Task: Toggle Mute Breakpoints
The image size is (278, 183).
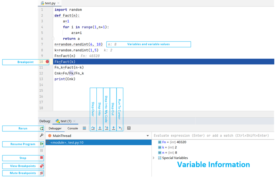Action: pyautogui.click(x=41, y=173)
